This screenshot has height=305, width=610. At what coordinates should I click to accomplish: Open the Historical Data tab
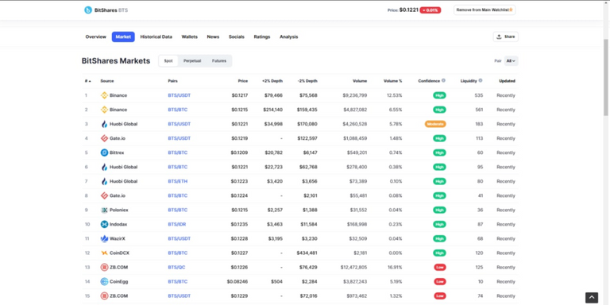click(156, 37)
